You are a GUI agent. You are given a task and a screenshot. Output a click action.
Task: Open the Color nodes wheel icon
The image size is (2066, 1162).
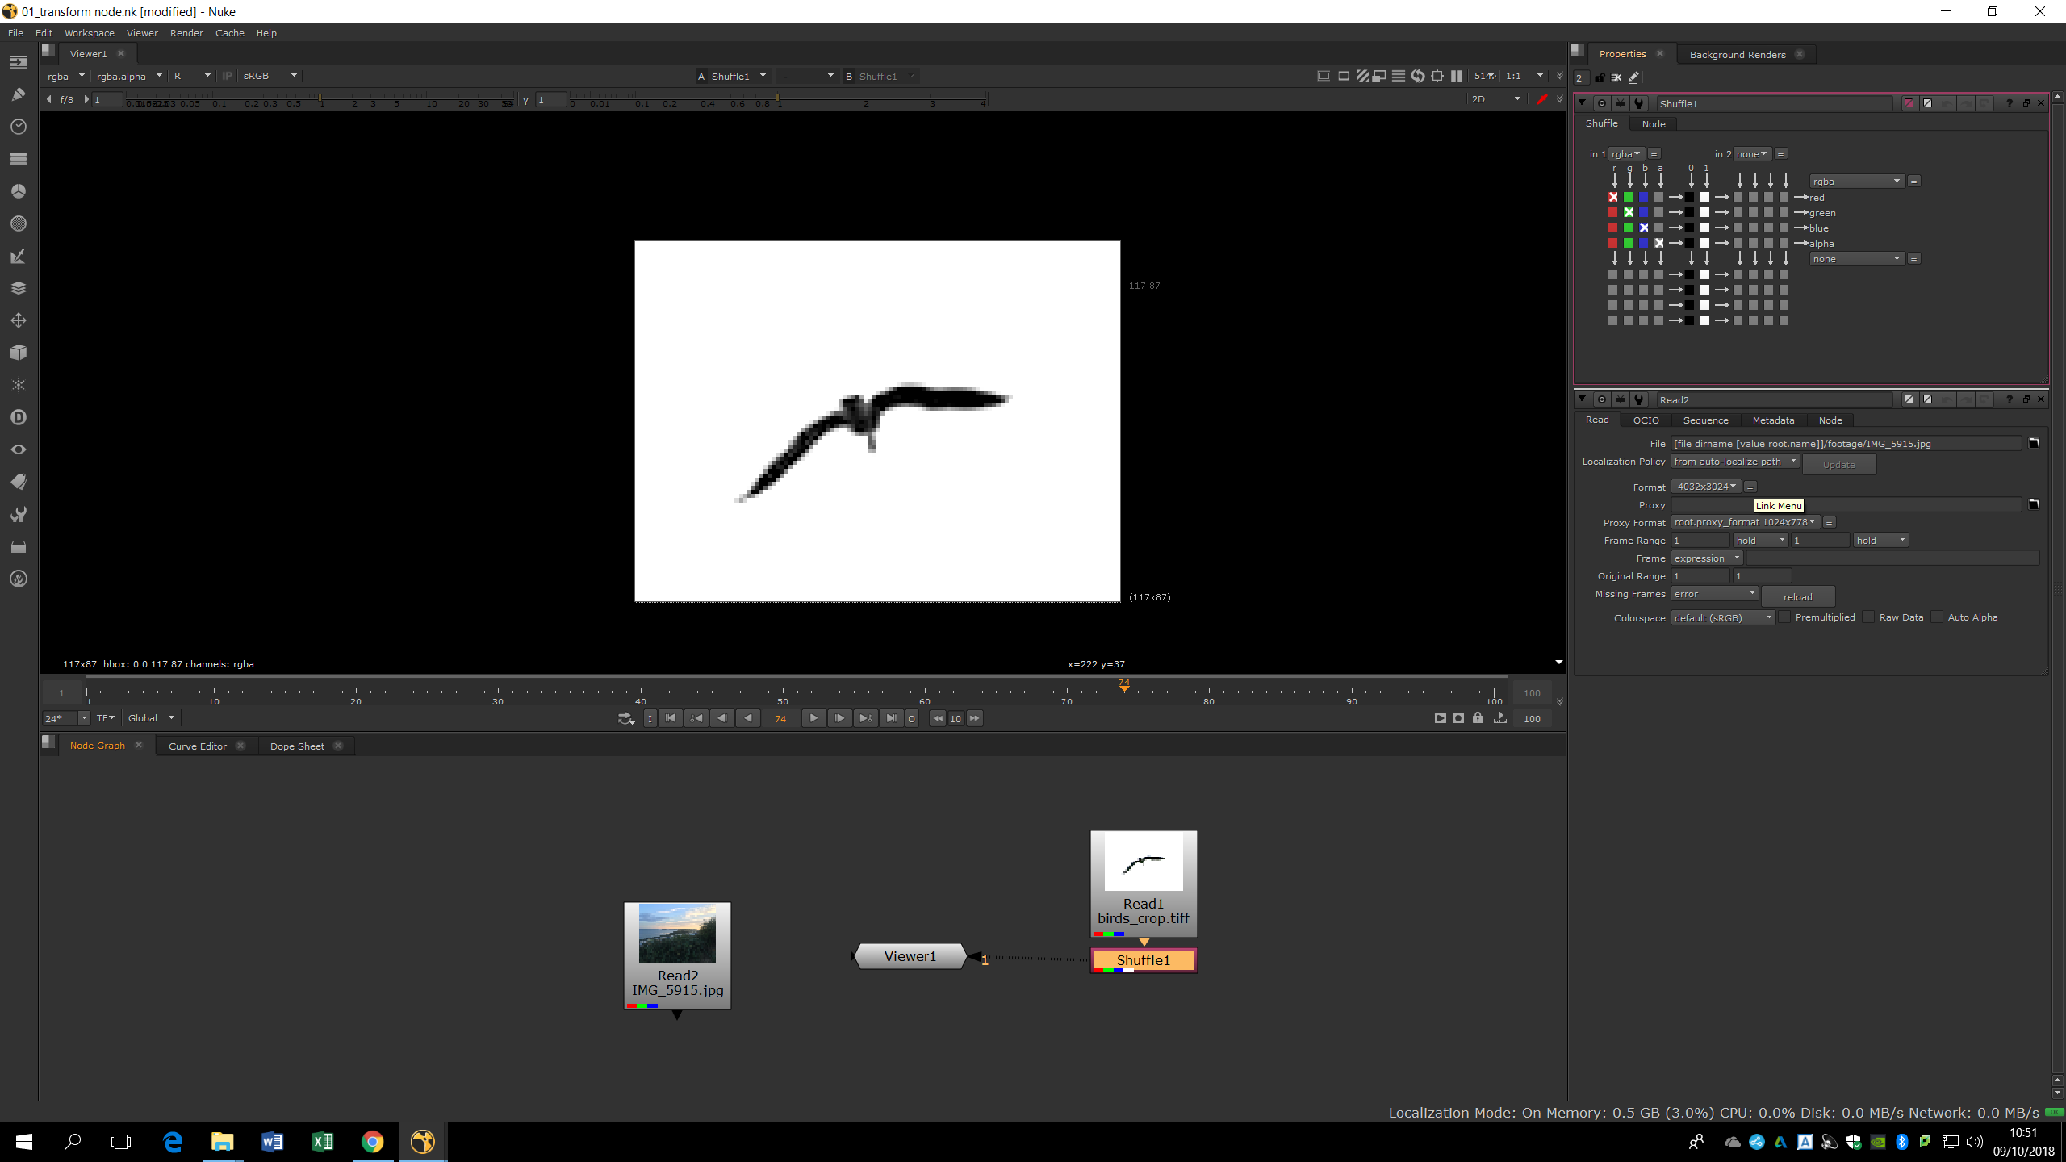click(x=19, y=191)
